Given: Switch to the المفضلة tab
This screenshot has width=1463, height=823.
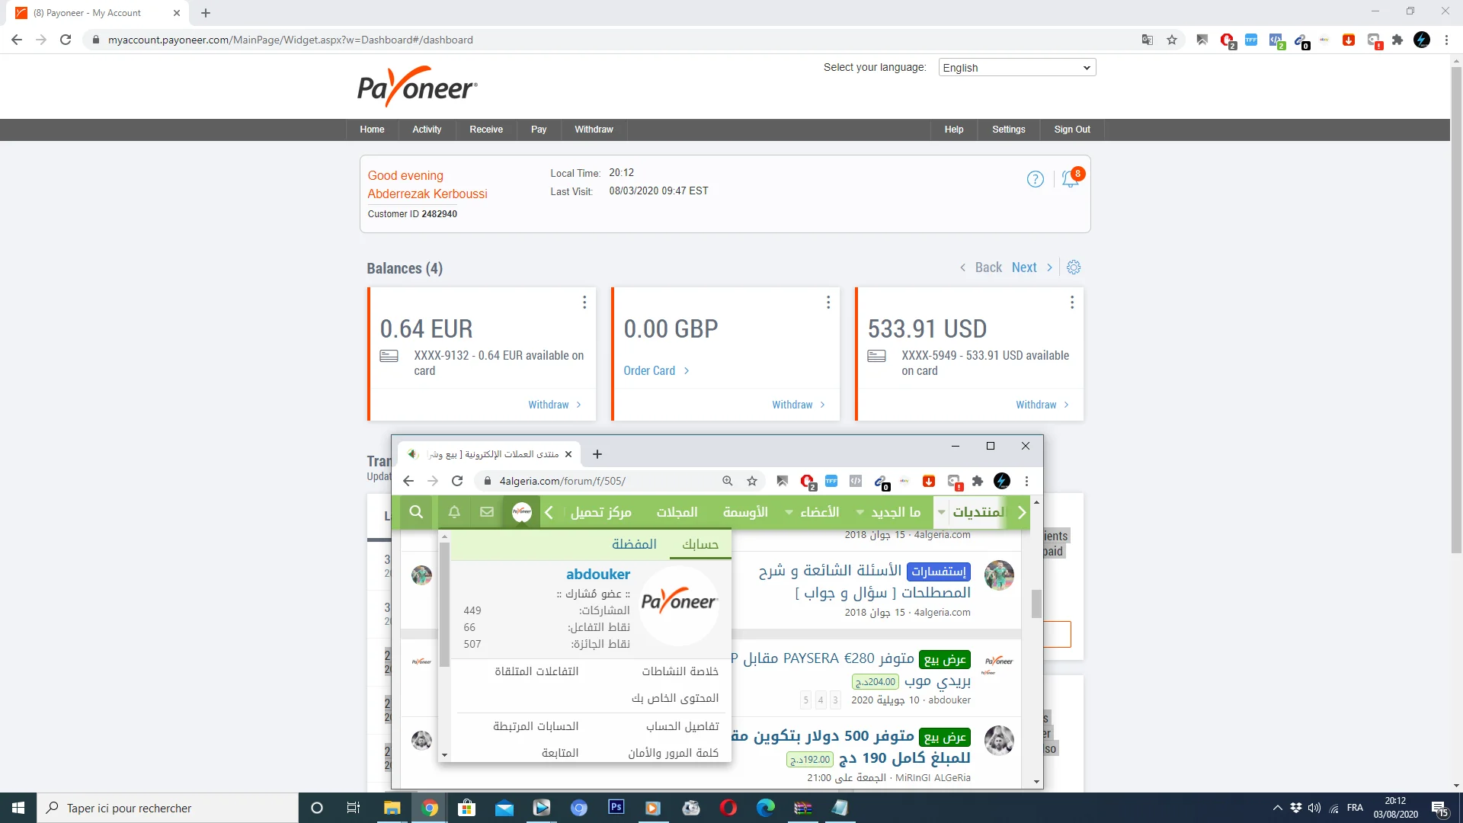Looking at the screenshot, I should [x=634, y=544].
